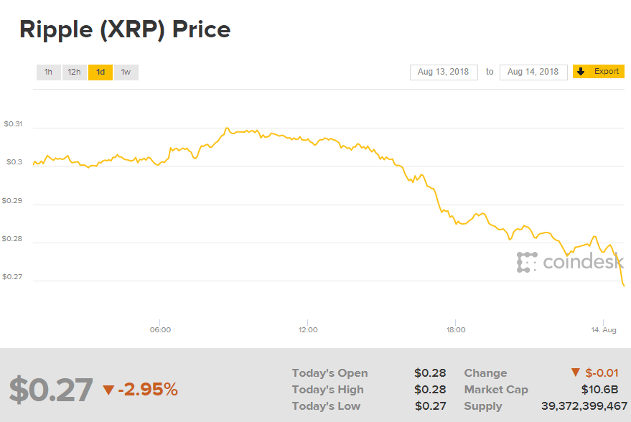Image resolution: width=631 pixels, height=422 pixels.
Task: Click the Ripple (XRP) Price heading
Action: [x=125, y=29]
